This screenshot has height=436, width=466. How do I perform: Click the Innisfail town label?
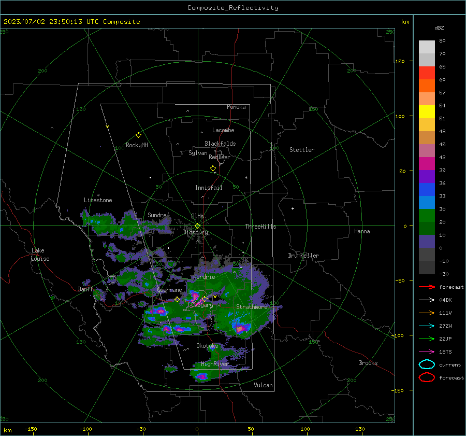pyautogui.click(x=209, y=188)
